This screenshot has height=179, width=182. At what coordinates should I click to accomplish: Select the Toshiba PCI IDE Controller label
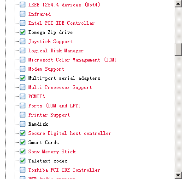(x=64, y=170)
